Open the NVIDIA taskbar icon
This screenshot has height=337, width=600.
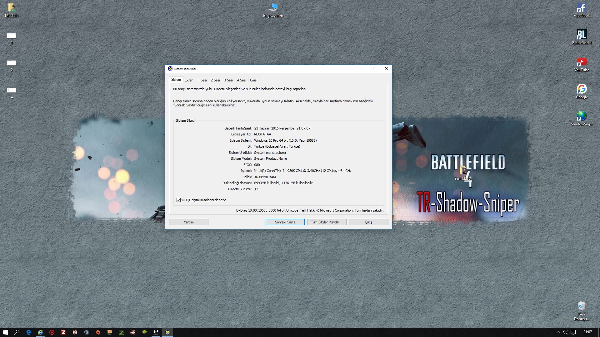121,332
